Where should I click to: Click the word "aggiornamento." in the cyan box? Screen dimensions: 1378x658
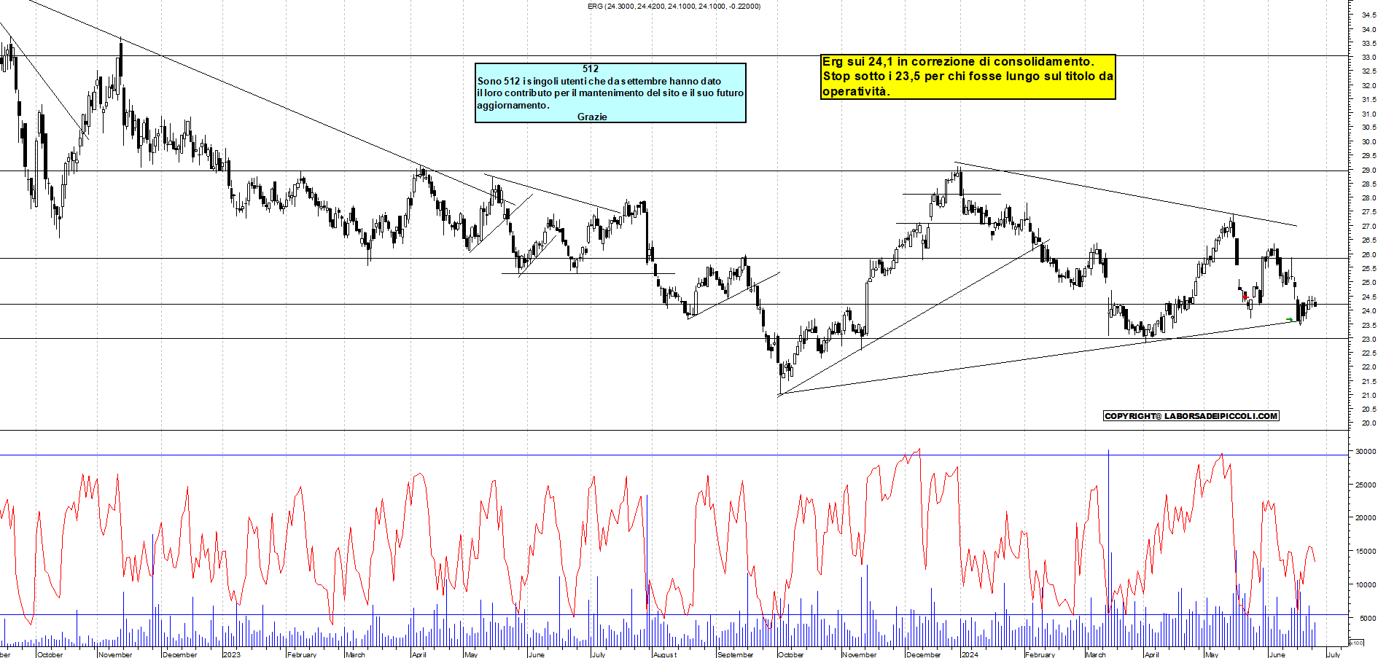513,106
